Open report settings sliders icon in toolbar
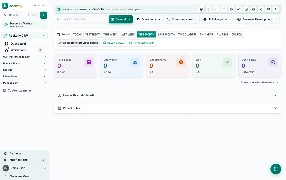This screenshot has height=180, width=286. coord(208,9)
